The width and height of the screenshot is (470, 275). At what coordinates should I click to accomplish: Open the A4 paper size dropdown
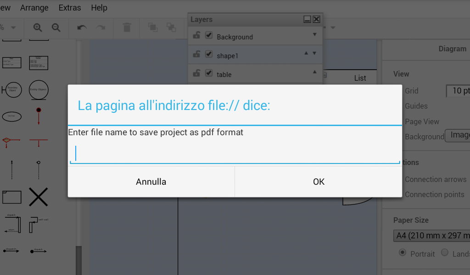(431, 236)
